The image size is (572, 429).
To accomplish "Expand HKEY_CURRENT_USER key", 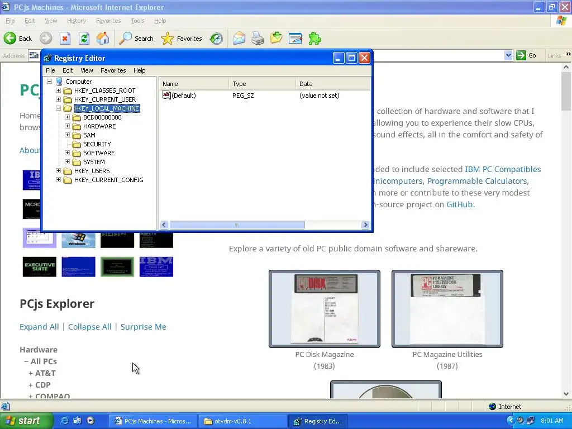I will tap(58, 99).
